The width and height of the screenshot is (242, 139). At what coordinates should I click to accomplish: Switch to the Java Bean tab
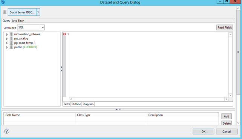tap(18, 21)
